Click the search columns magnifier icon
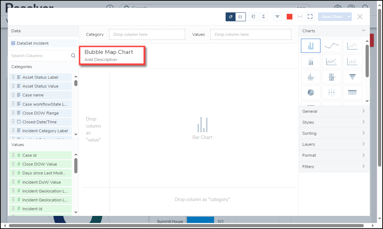Viewport: 383px width, 229px height. coord(73,56)
